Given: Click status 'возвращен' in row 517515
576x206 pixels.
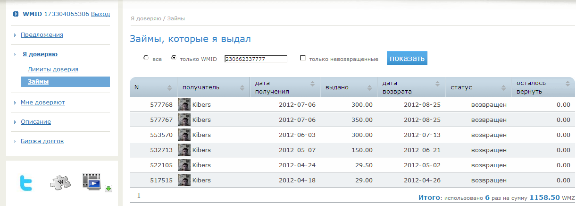Looking at the screenshot, I should 489,180.
